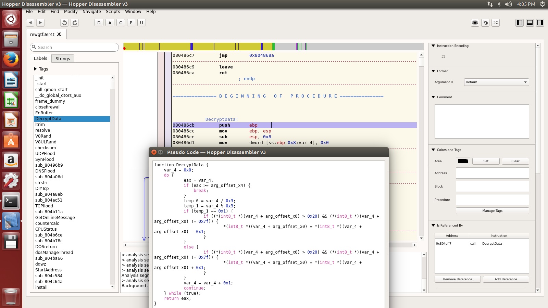Collapse the Comment section
The width and height of the screenshot is (548, 308).
pyautogui.click(x=433, y=97)
